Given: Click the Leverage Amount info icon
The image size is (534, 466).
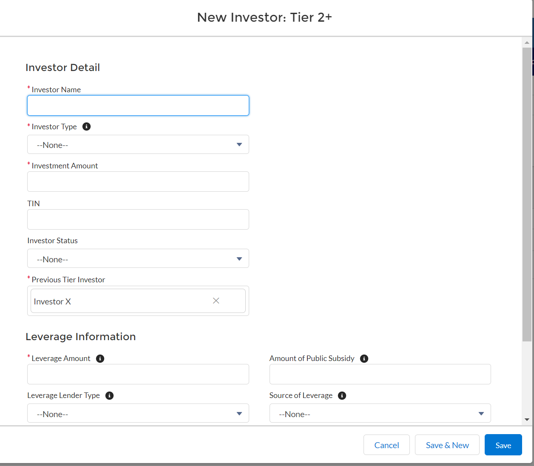Looking at the screenshot, I should 100,358.
